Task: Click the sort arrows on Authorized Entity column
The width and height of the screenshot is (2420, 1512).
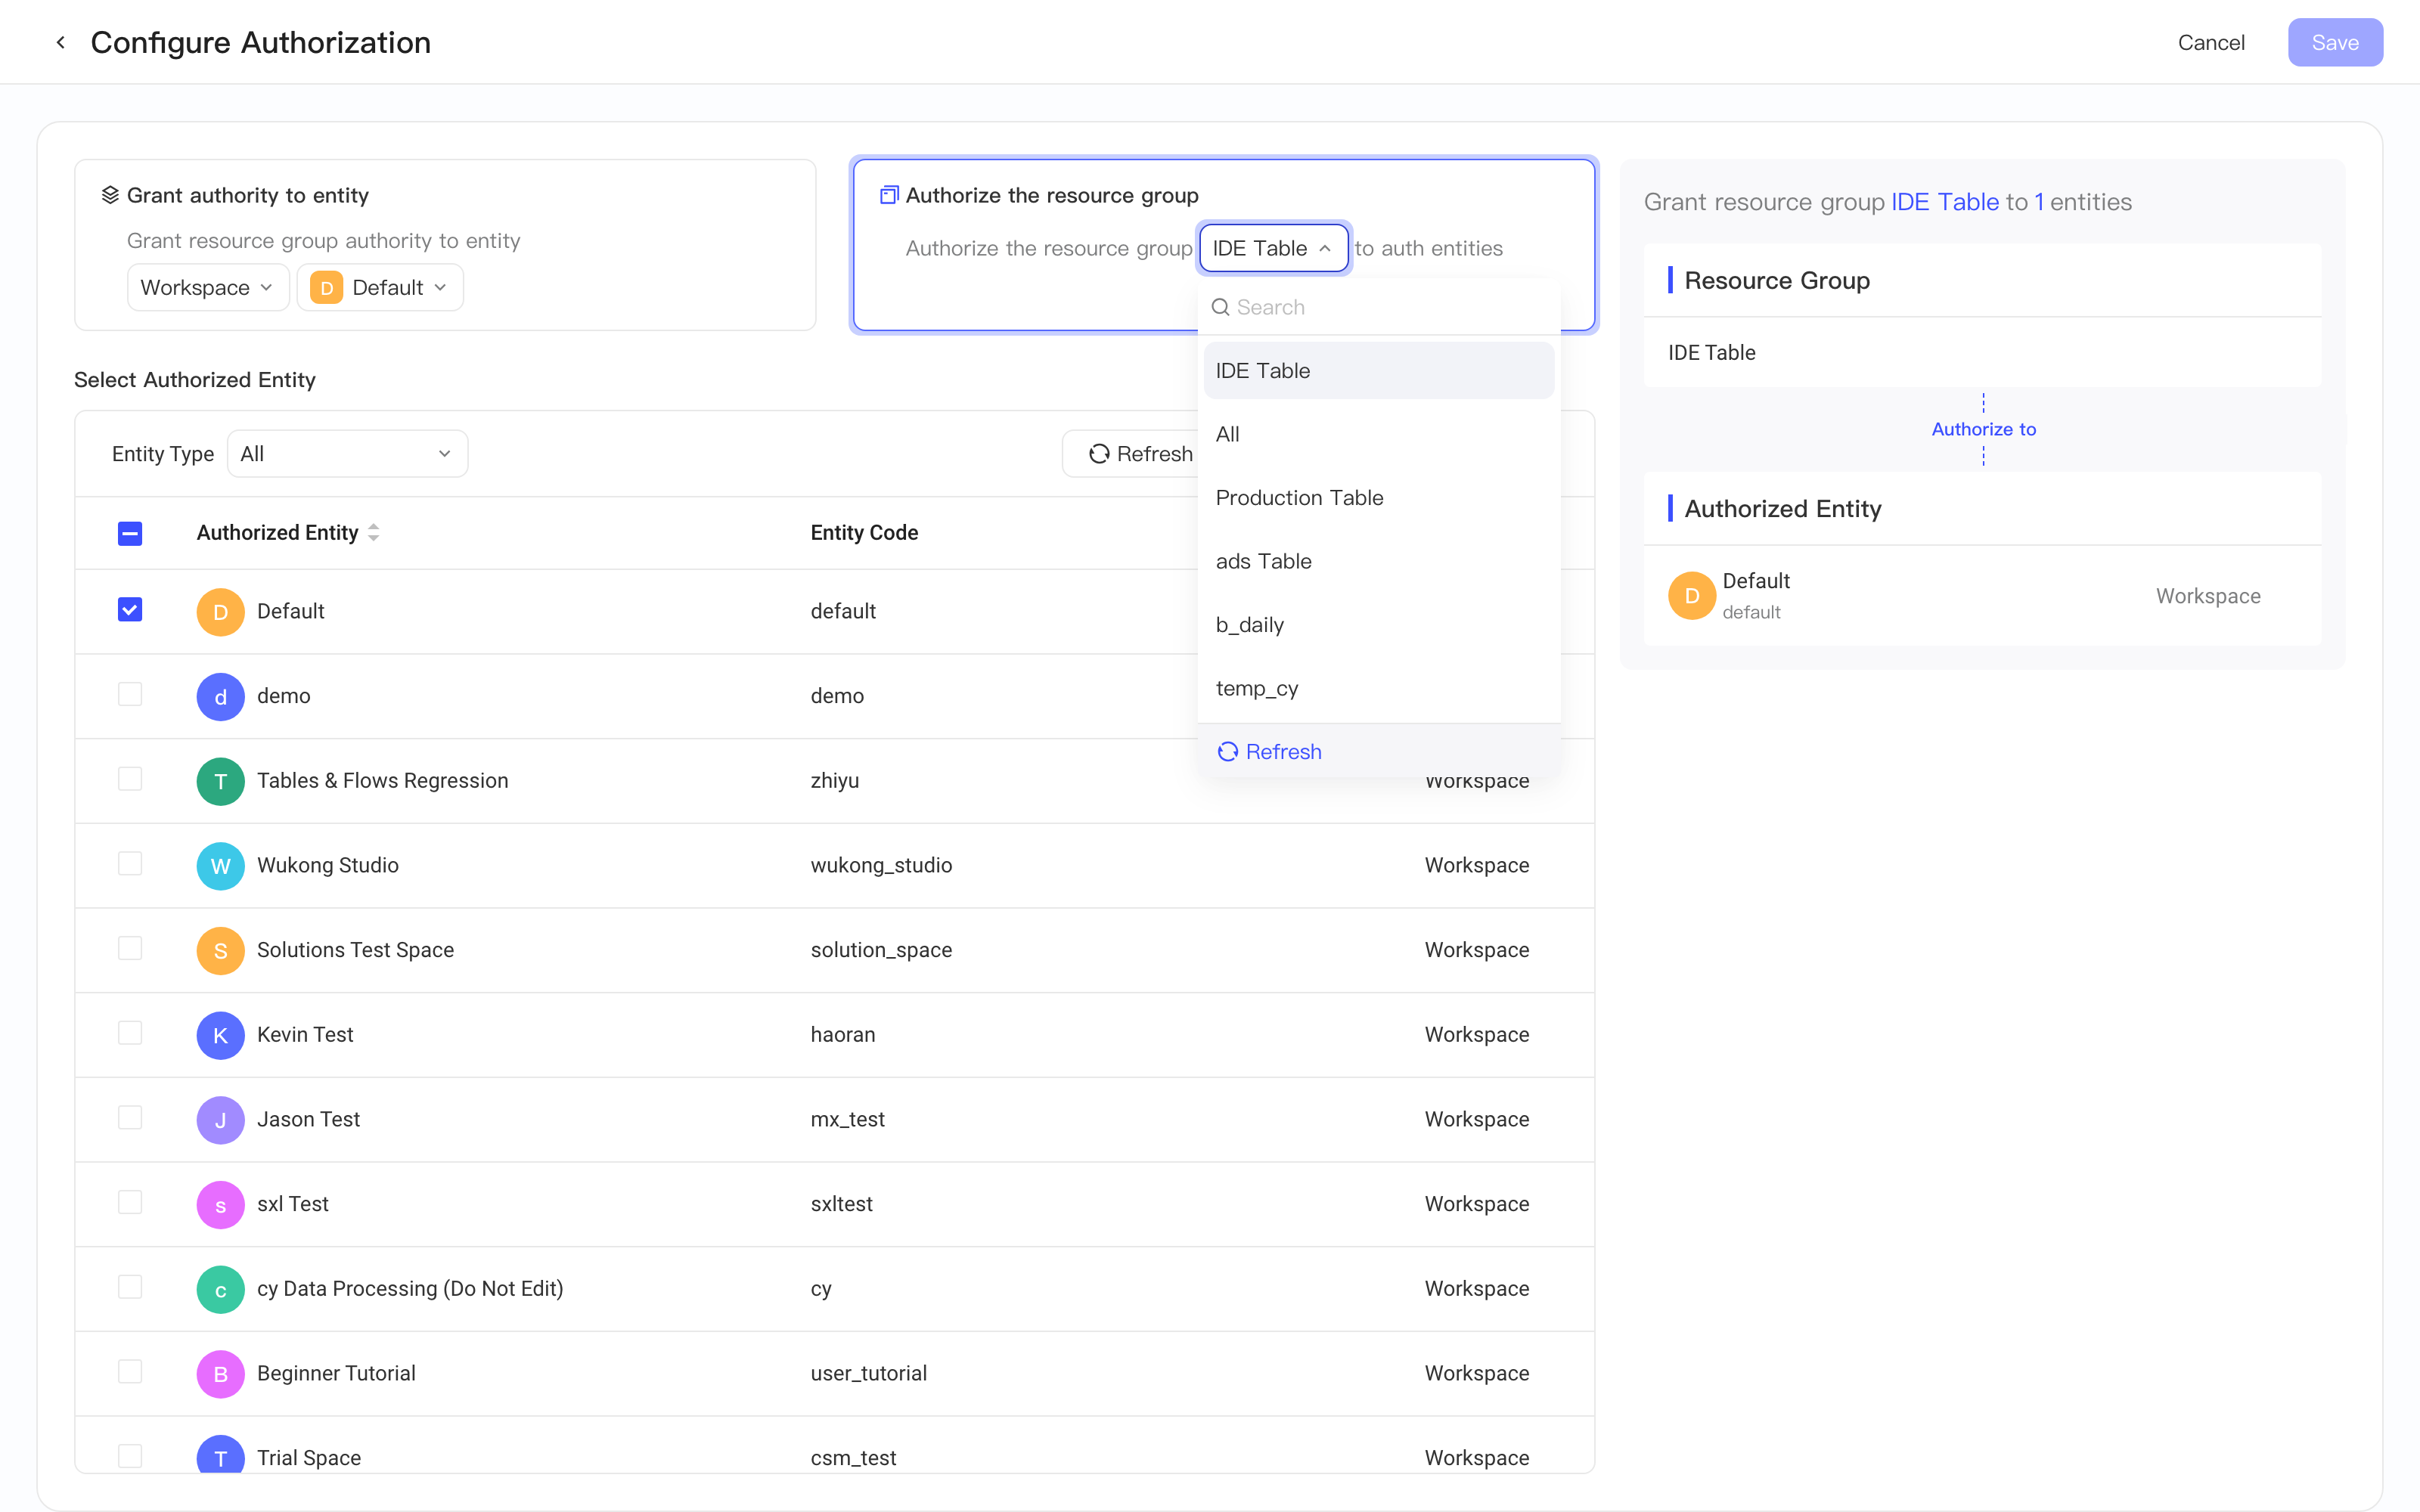Action: [374, 533]
